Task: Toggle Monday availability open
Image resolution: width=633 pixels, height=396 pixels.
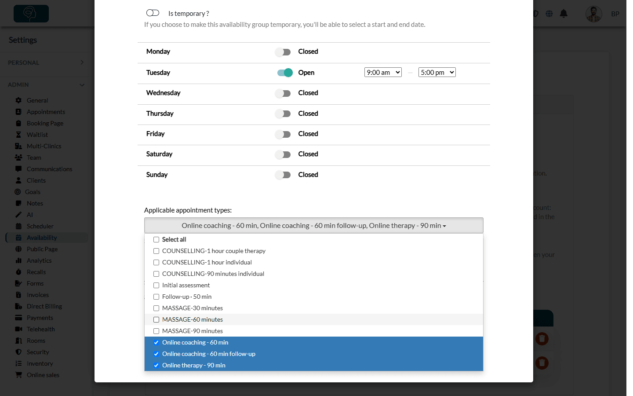Action: (x=284, y=52)
